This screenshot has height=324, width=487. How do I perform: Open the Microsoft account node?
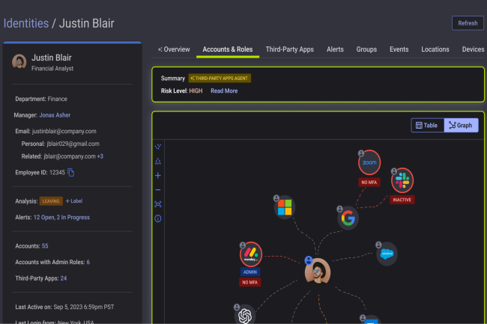[284, 207]
